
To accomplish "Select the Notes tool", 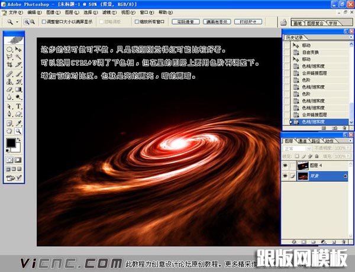I will [9, 124].
